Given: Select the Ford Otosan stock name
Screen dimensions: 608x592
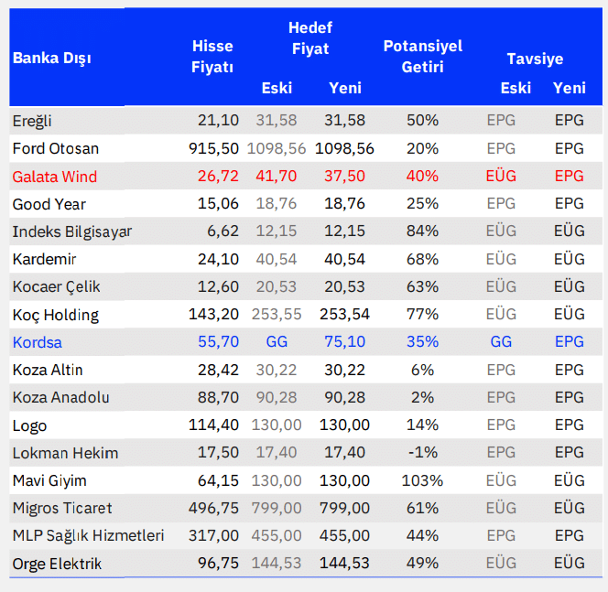Looking at the screenshot, I should 56,149.
